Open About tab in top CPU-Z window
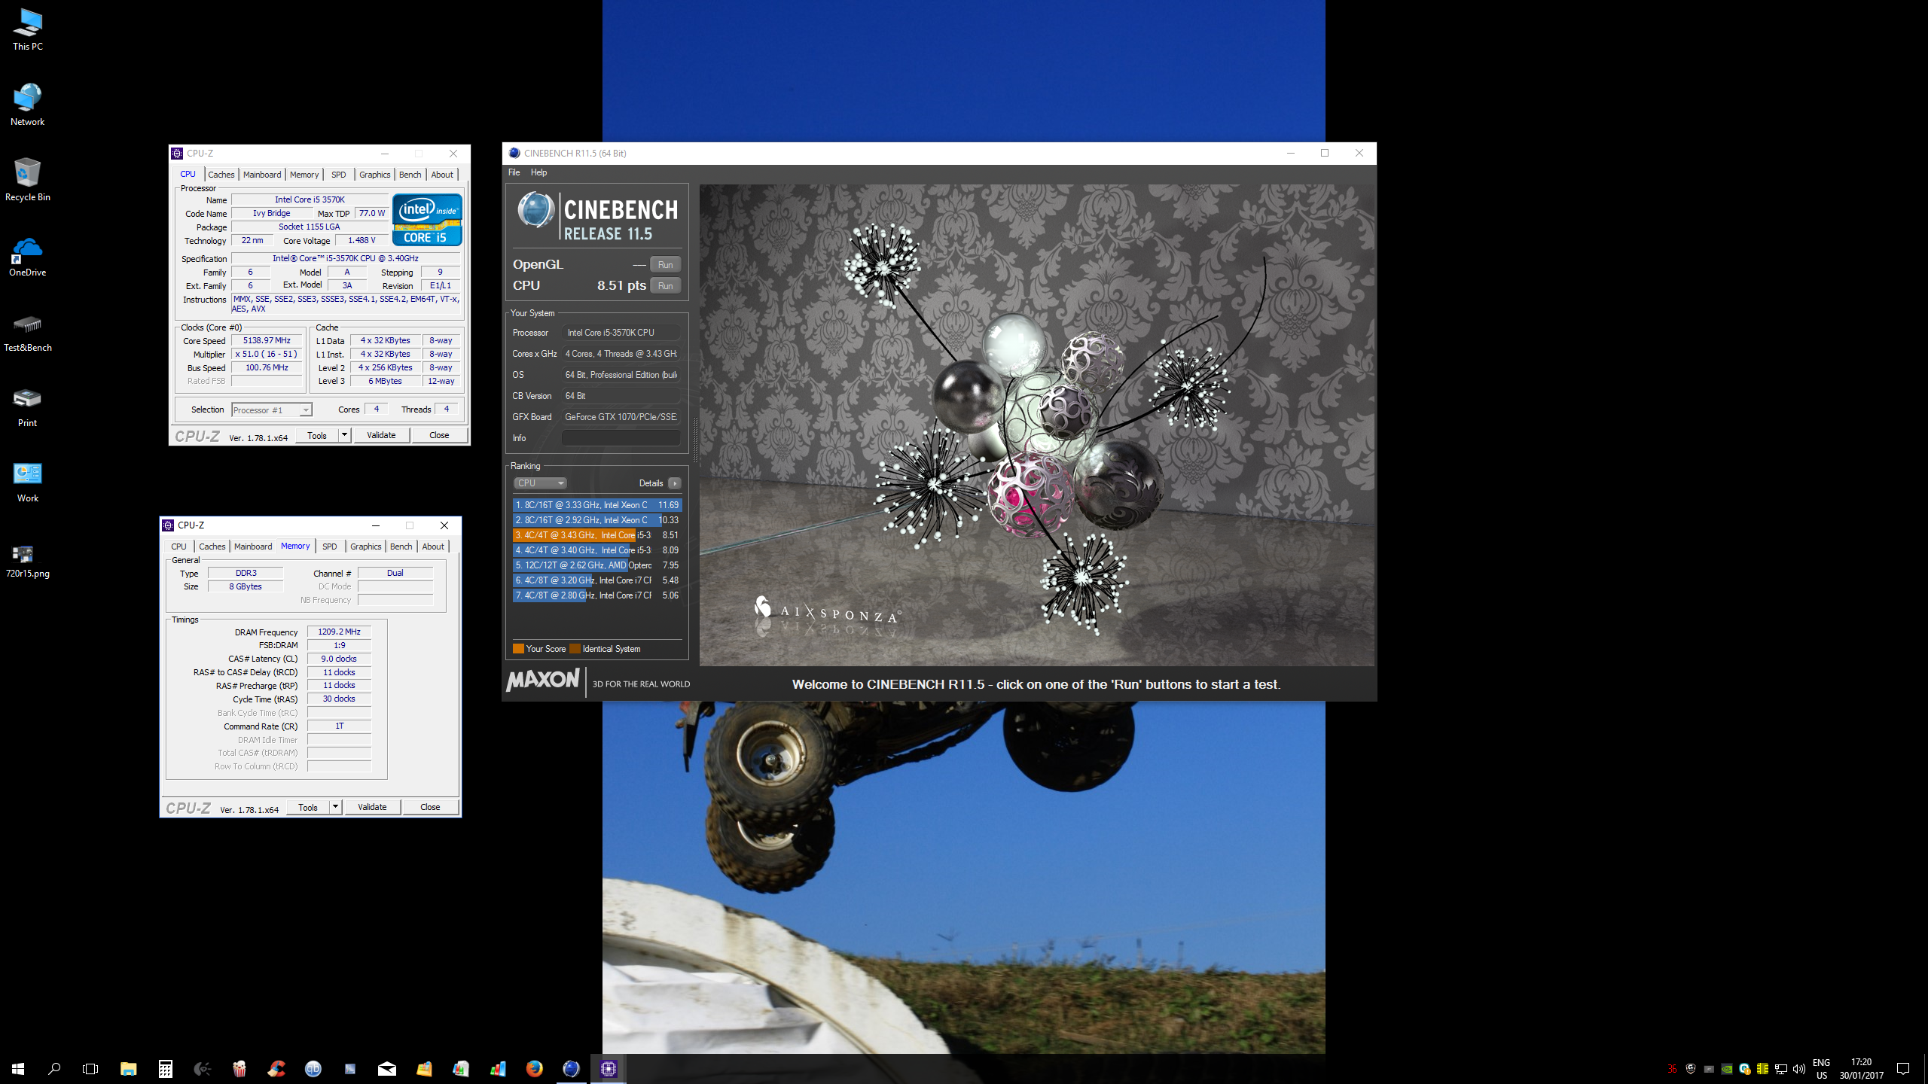1928x1084 pixels. point(442,175)
